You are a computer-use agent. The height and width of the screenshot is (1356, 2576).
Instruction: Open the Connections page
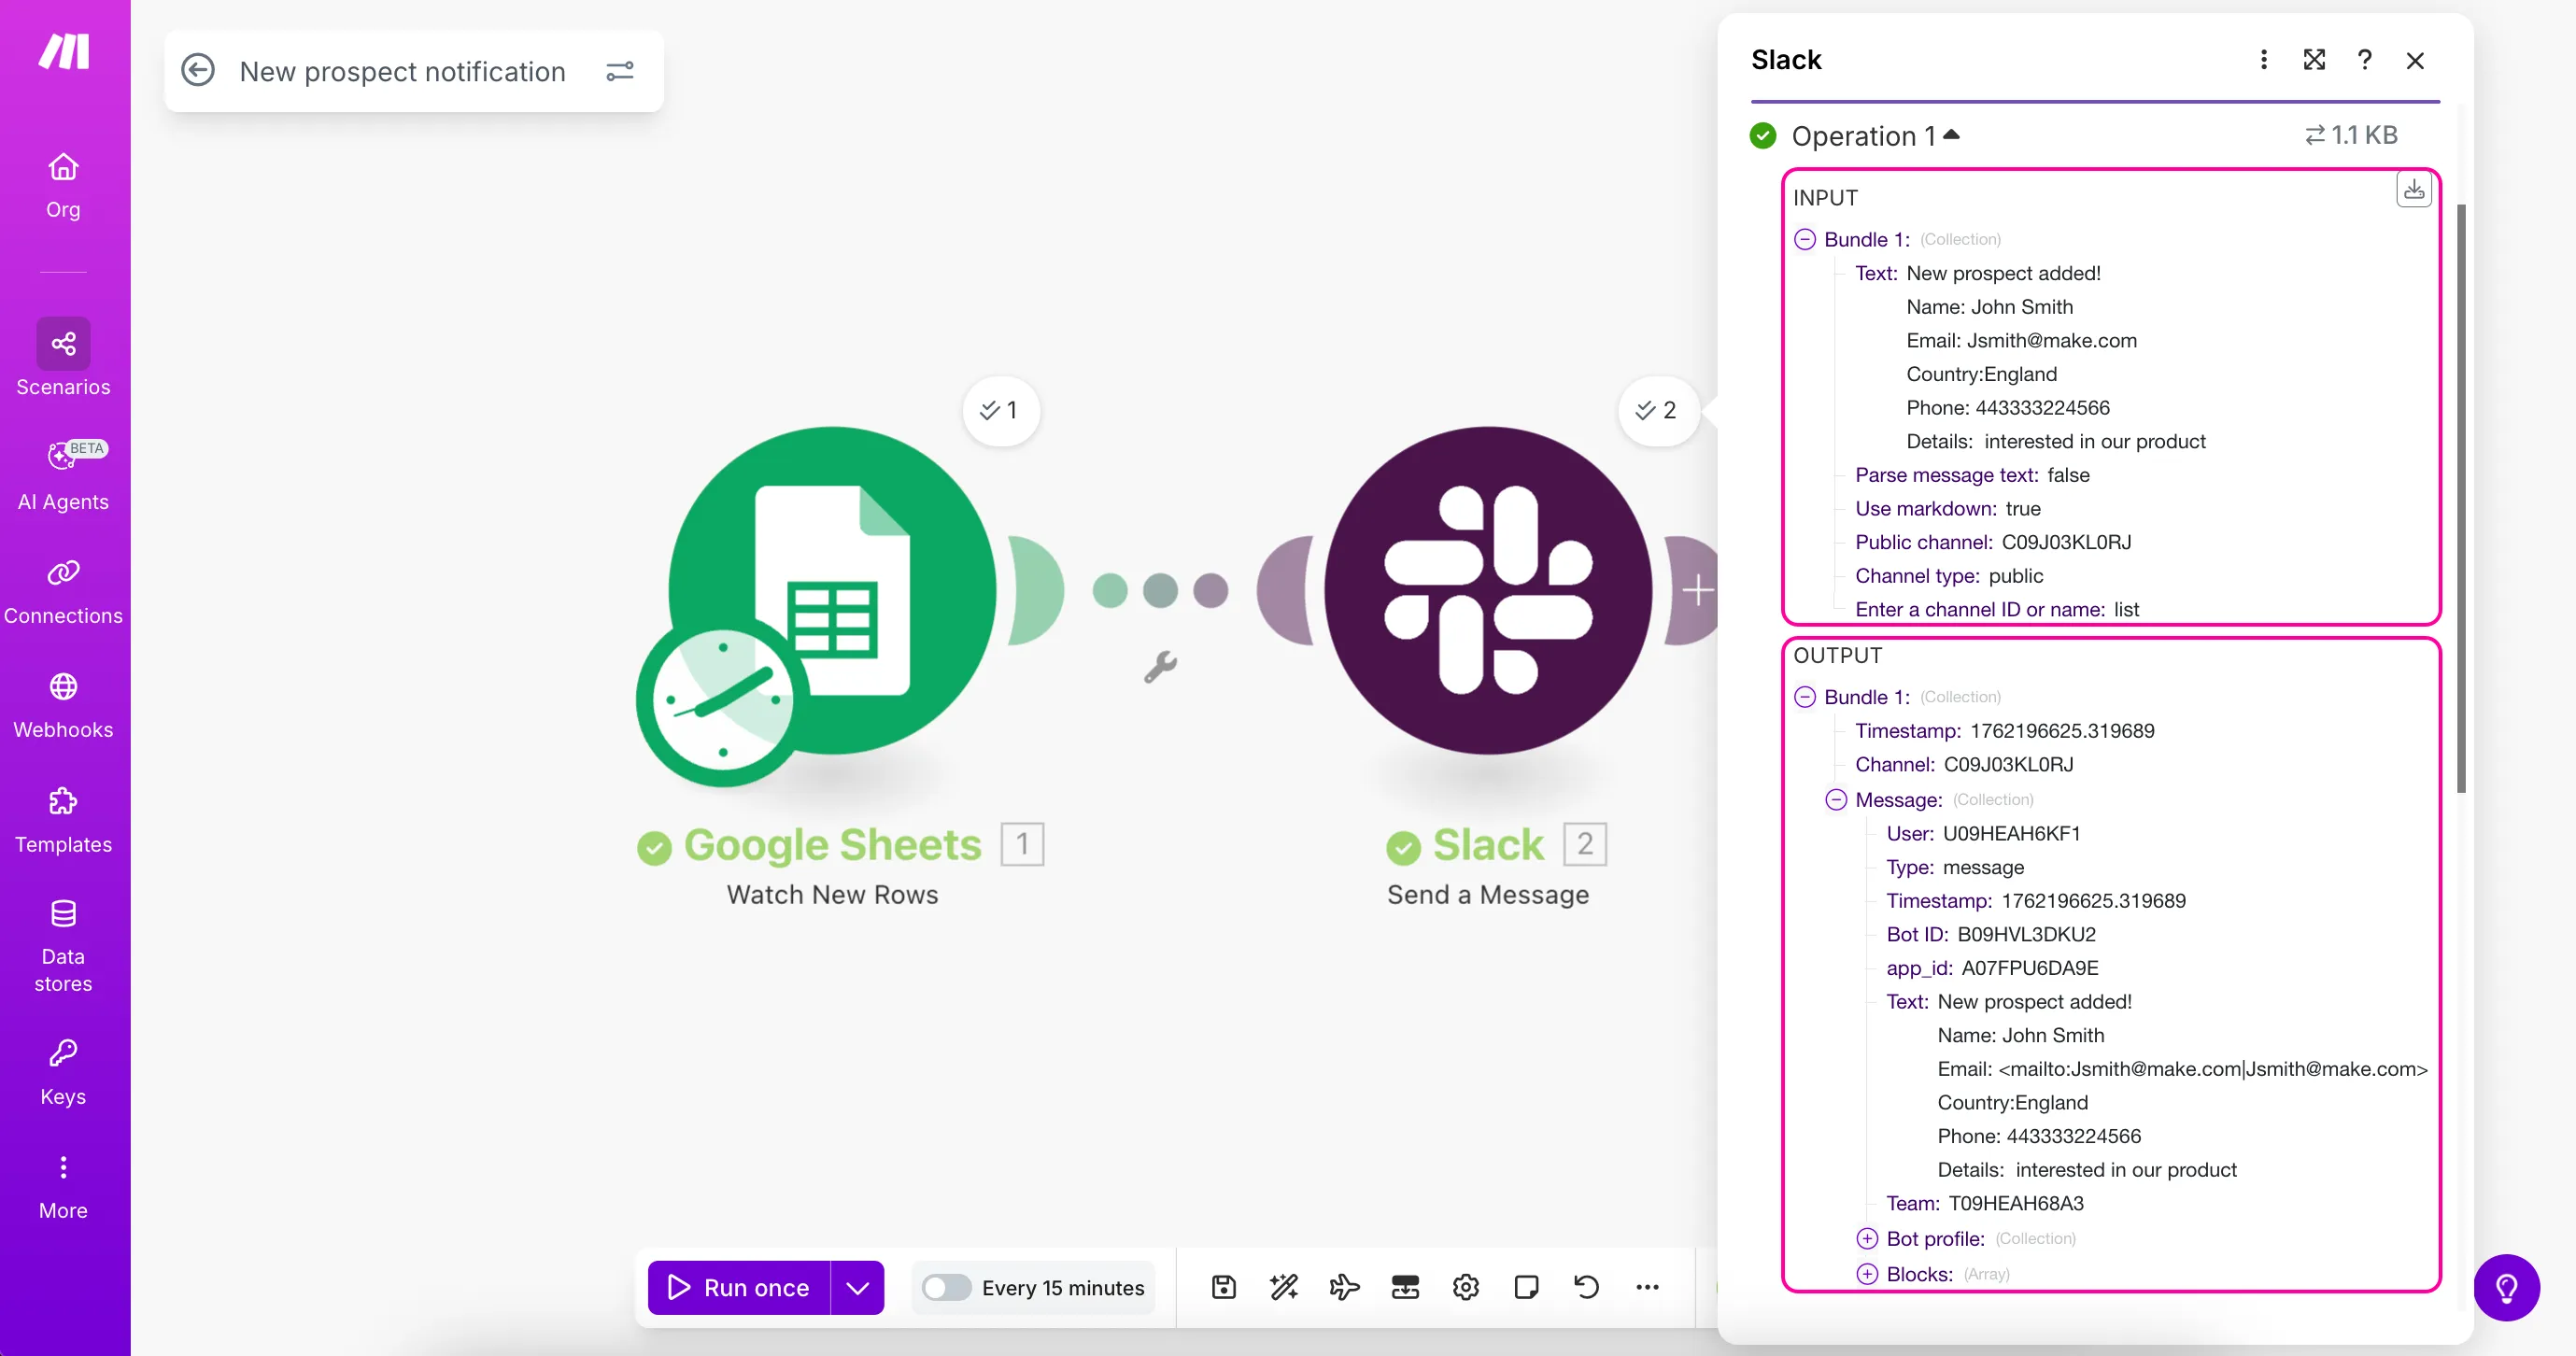click(63, 592)
